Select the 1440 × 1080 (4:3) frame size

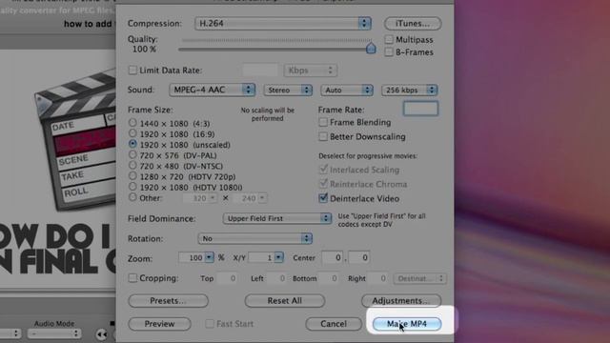point(132,123)
